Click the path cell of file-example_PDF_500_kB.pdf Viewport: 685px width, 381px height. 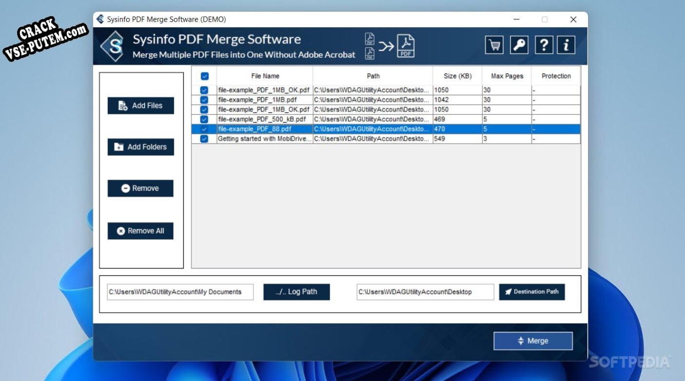coord(373,119)
